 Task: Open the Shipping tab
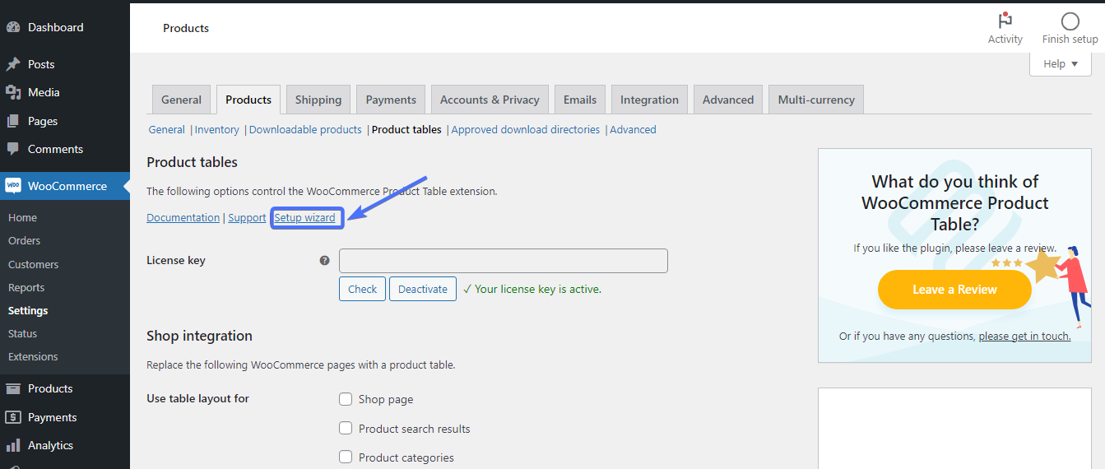click(x=318, y=100)
